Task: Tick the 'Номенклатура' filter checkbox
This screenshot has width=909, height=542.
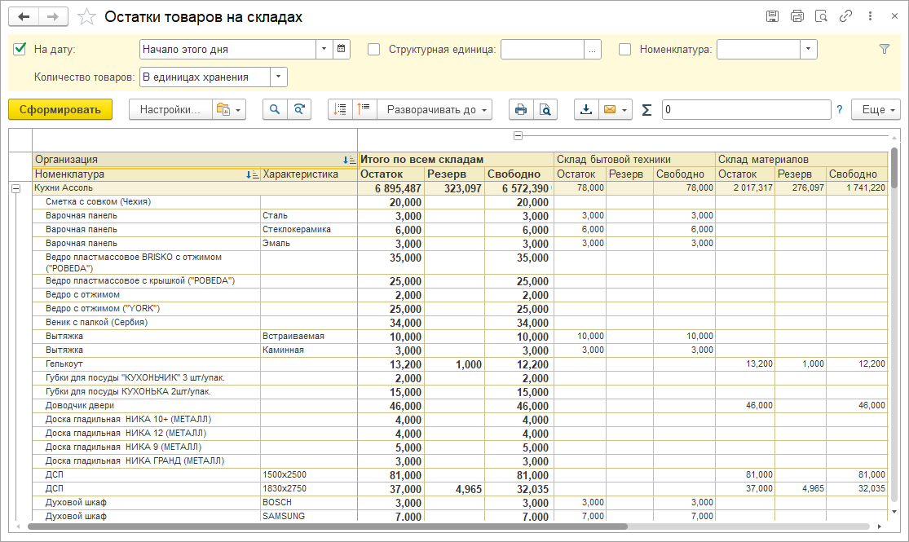Action: [x=625, y=49]
